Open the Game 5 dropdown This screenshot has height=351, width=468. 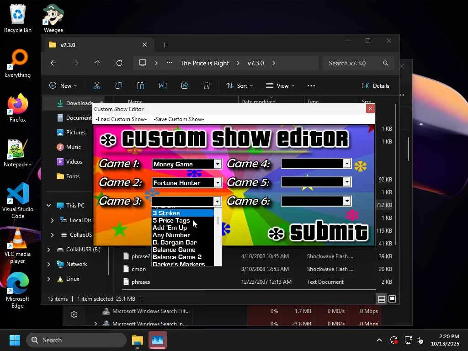click(x=347, y=182)
